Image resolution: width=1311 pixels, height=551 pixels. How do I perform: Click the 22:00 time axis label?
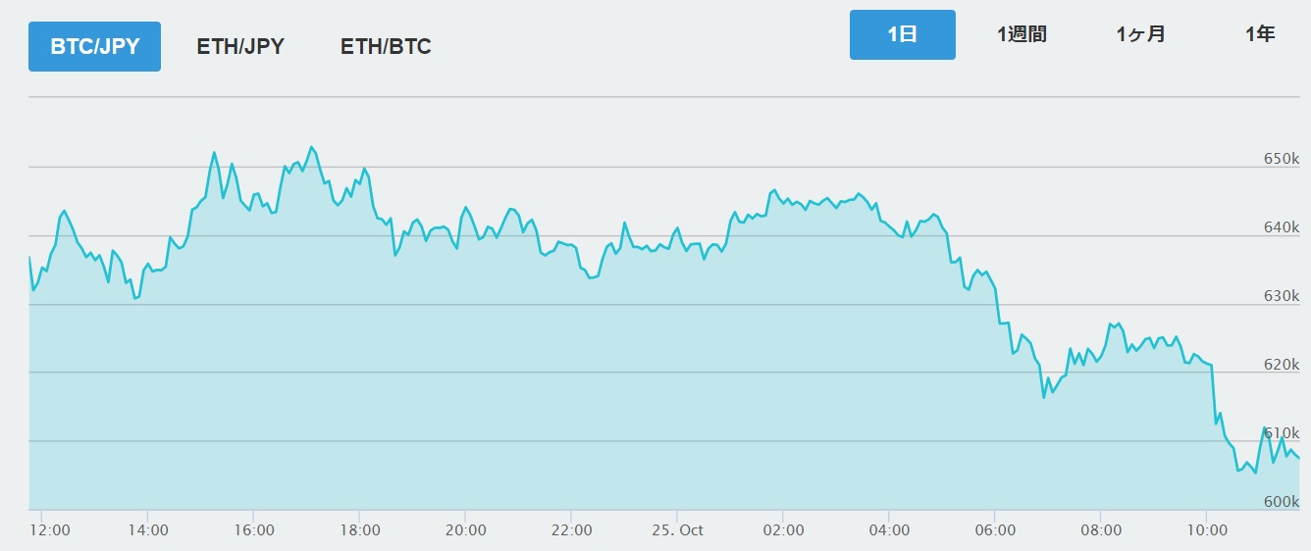point(572,530)
